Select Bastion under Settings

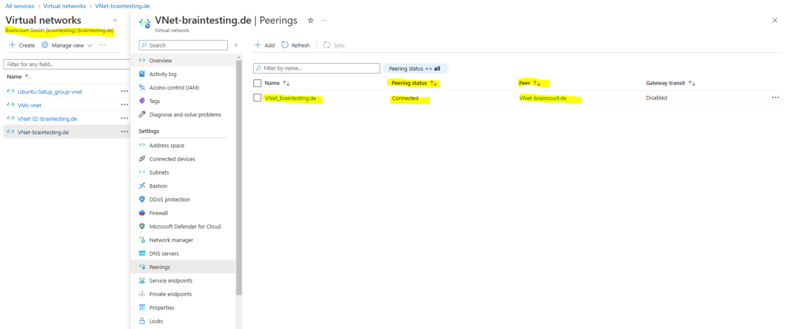(158, 186)
